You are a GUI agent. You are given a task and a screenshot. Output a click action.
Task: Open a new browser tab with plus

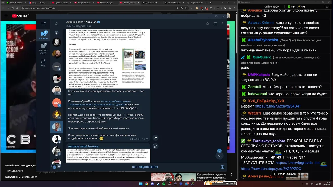click(x=211, y=3)
